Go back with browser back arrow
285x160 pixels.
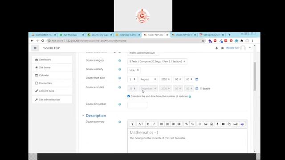point(32,41)
